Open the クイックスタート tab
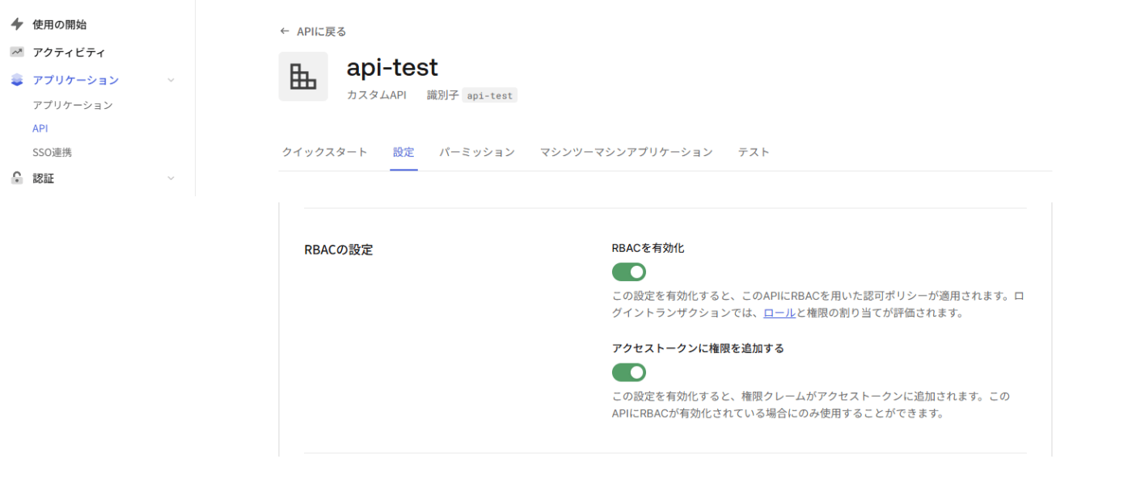Screen dimensions: 1132x479 (x=324, y=152)
